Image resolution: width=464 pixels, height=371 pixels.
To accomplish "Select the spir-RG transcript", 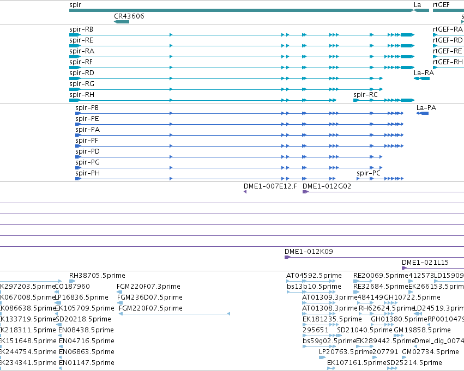I will click(226, 89).
